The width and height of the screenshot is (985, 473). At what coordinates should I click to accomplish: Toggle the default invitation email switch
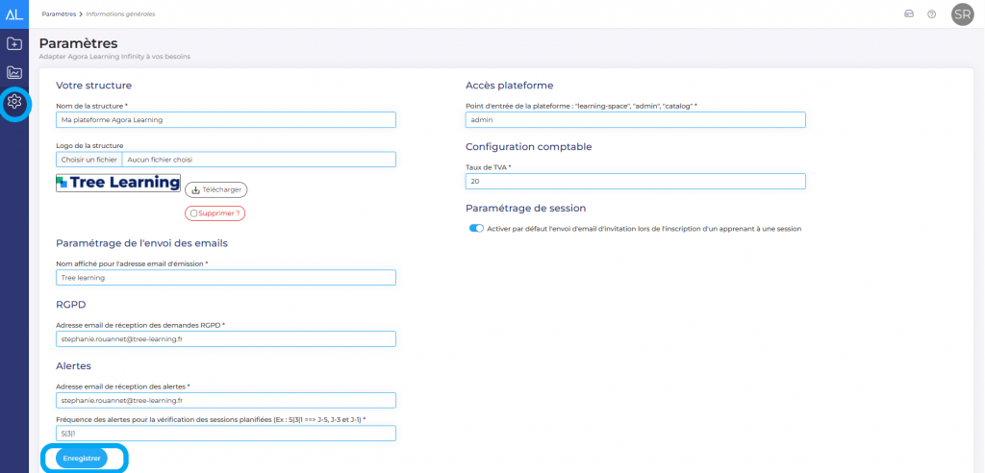point(475,229)
